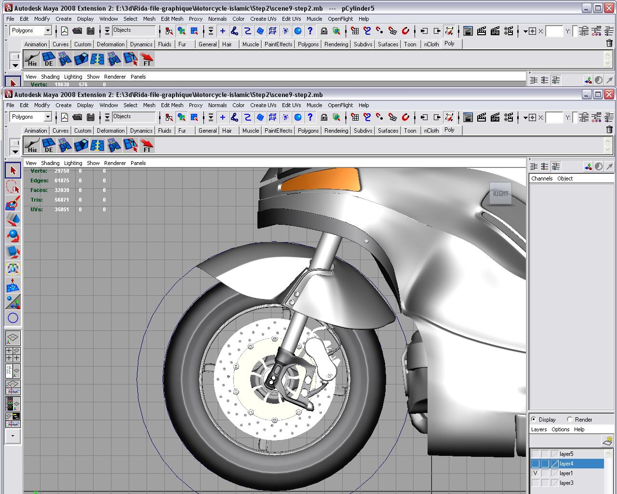Click the X coordinate input field in front window
617x494 pixels.
554,118
